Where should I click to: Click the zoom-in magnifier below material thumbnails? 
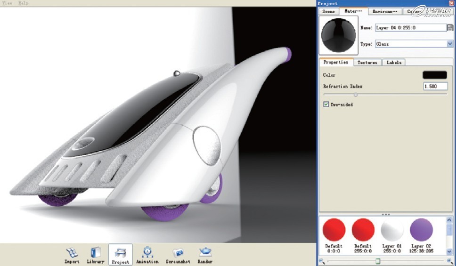[x=449, y=261]
